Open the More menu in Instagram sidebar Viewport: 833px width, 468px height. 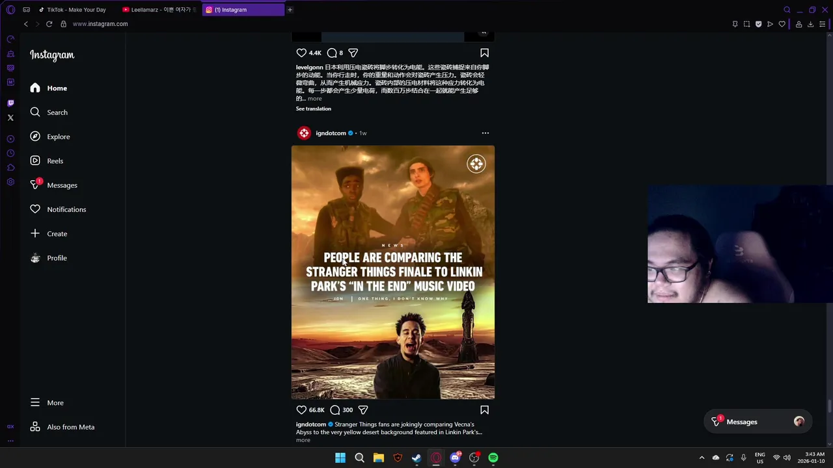point(47,403)
